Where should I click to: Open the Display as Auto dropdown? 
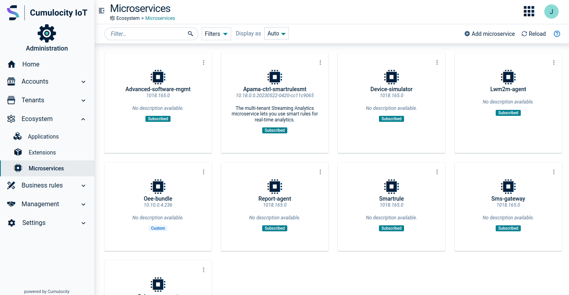click(277, 33)
